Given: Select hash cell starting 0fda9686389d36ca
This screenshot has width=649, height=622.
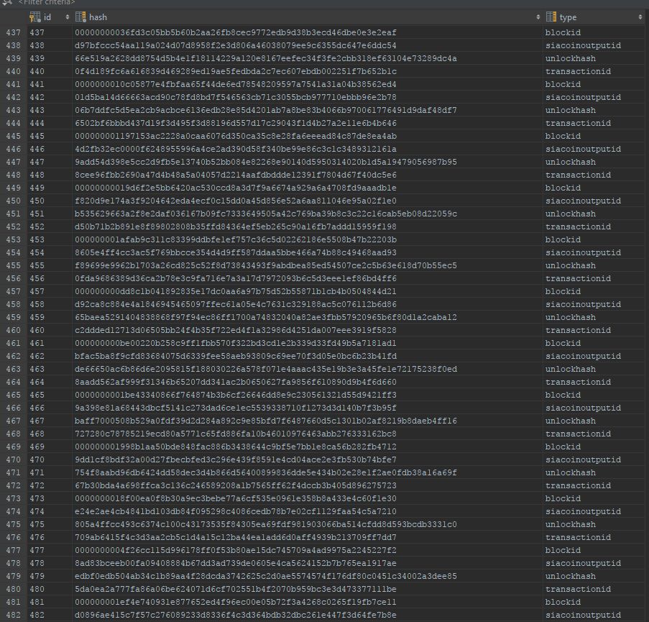Looking at the screenshot, I should click(308, 278).
